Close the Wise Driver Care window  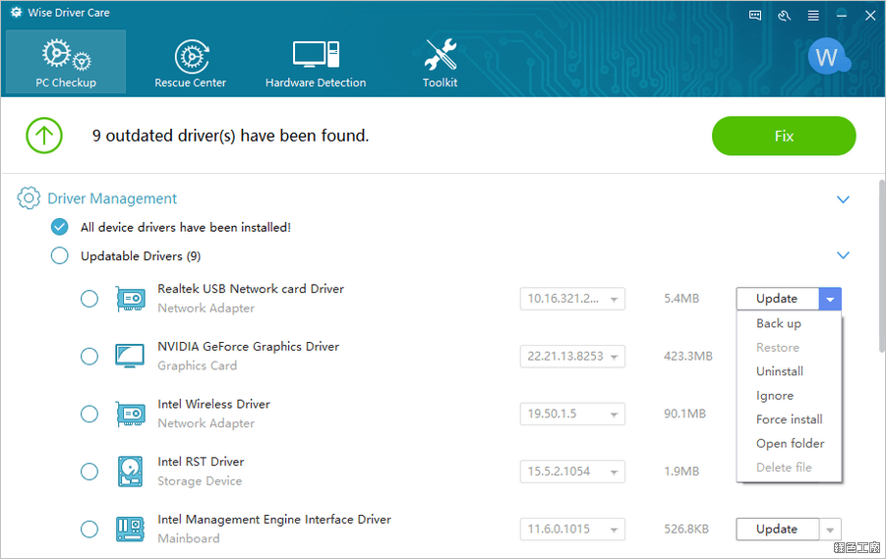pos(870,16)
